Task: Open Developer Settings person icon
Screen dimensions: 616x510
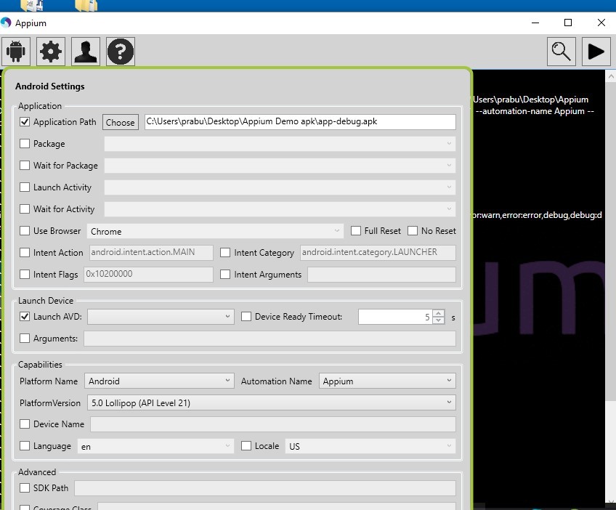Action: 86,52
